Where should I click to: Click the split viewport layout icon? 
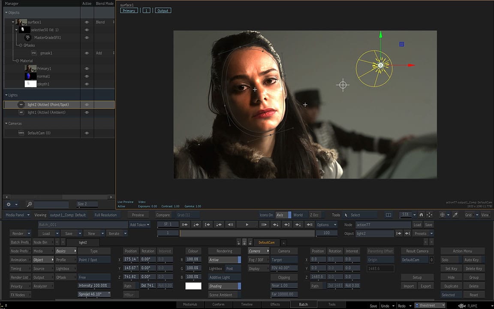point(389,215)
